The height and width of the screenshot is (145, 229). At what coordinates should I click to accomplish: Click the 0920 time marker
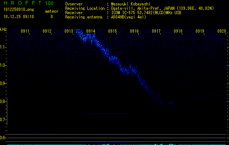click(222, 31)
